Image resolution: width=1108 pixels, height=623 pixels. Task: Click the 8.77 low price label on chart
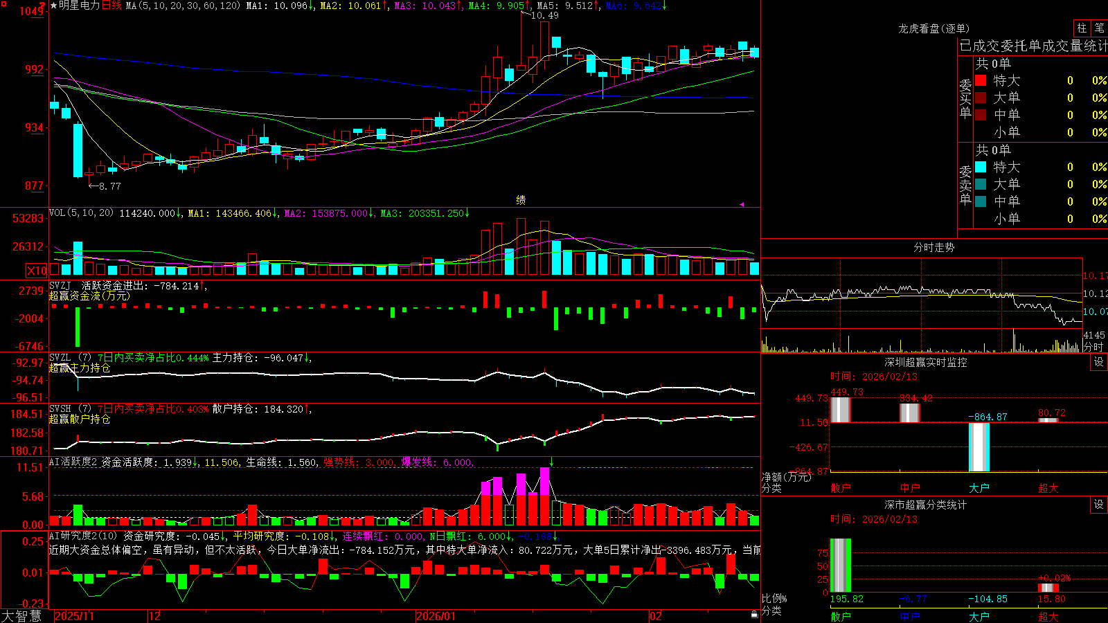coord(109,186)
